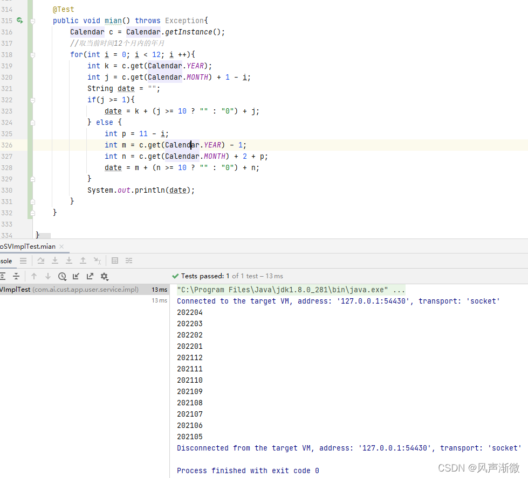Image resolution: width=528 pixels, height=478 pixels.
Task: Click the @Test annotation on line 314
Action: click(63, 9)
